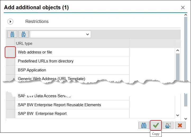
Task: Click the bottom-row Find binoculars icon
Action: coord(144,125)
